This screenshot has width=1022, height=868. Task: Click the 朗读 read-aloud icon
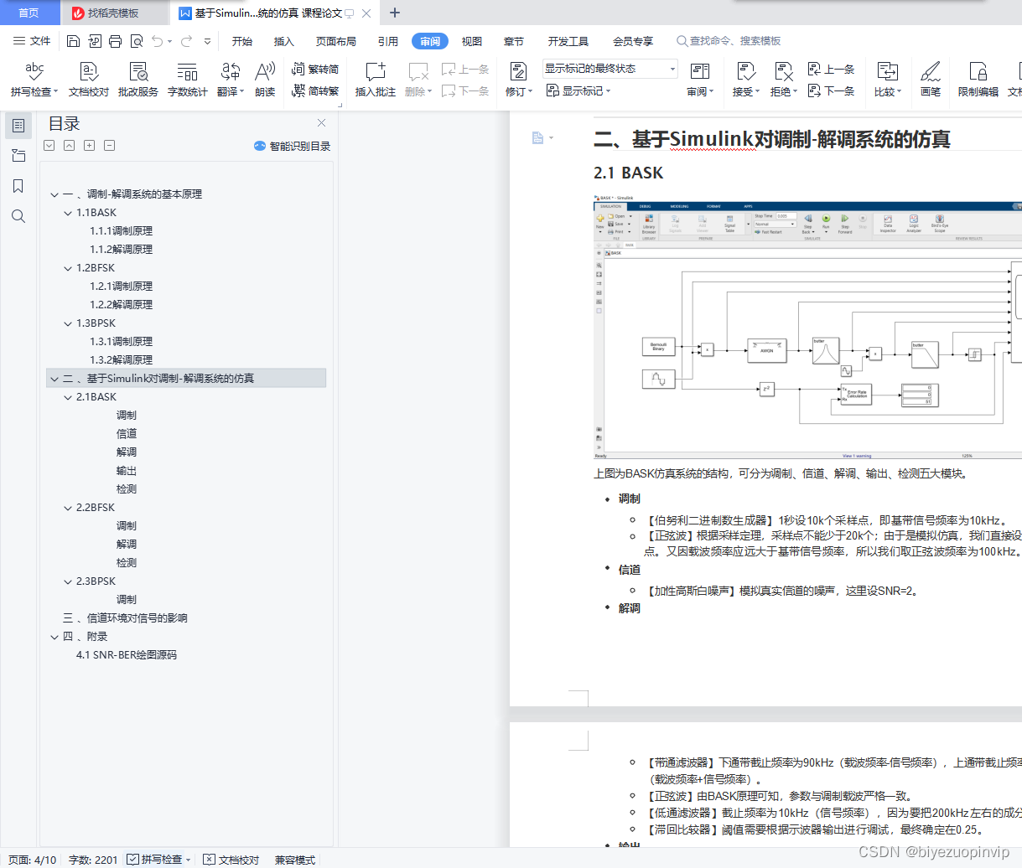pos(265,80)
